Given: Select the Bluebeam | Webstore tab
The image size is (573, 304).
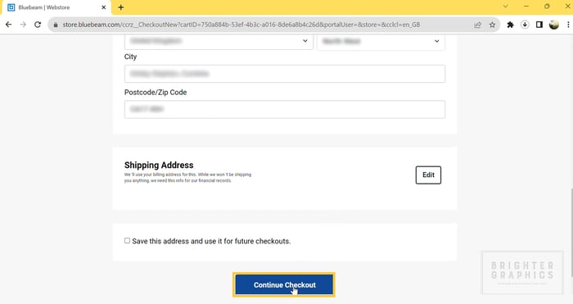Looking at the screenshot, I should pos(56,7).
